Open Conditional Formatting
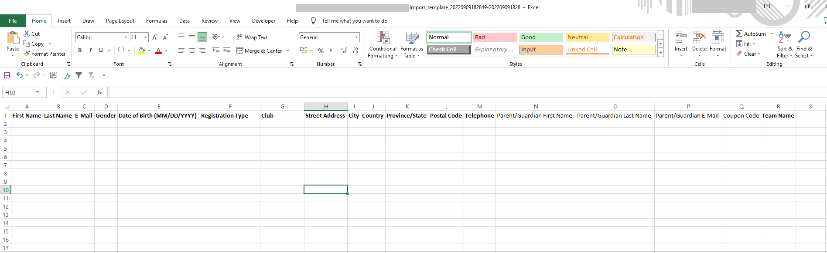The height and width of the screenshot is (253, 827). pyautogui.click(x=383, y=44)
